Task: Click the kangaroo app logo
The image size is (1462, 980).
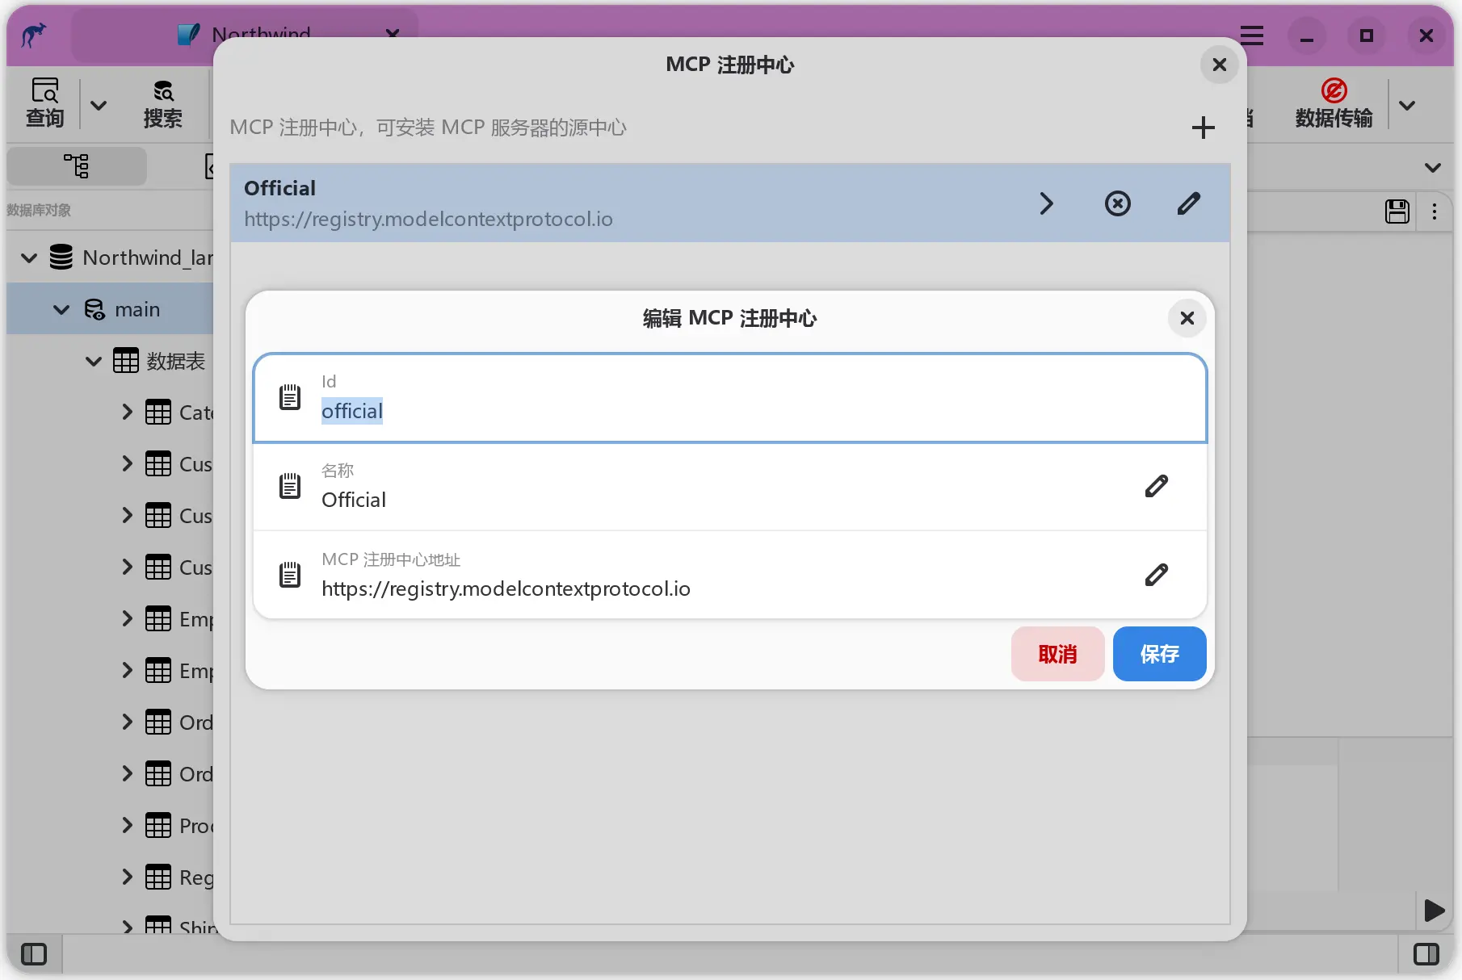Action: 34,36
